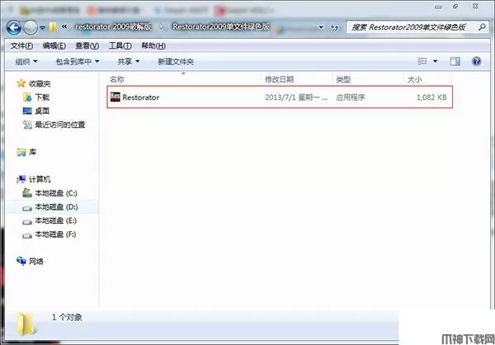Select the Restorator application icon
Viewport: 495px width, 345px height.
(115, 97)
